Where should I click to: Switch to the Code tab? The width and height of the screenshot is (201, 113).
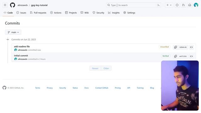[x=8, y=13]
